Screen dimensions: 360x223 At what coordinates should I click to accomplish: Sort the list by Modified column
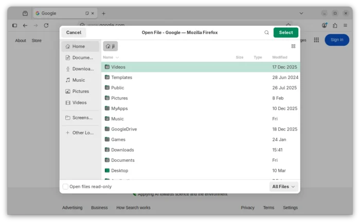point(280,58)
